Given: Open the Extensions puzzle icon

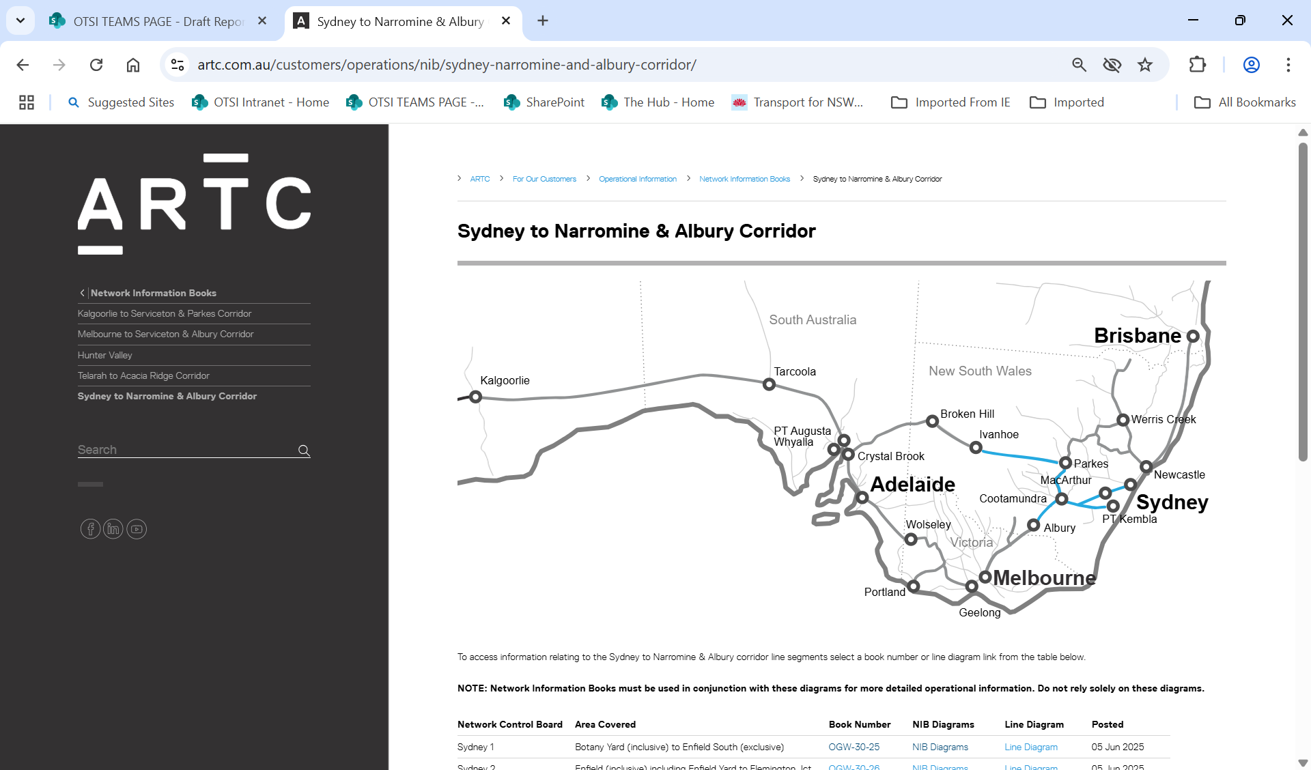Looking at the screenshot, I should (x=1197, y=65).
